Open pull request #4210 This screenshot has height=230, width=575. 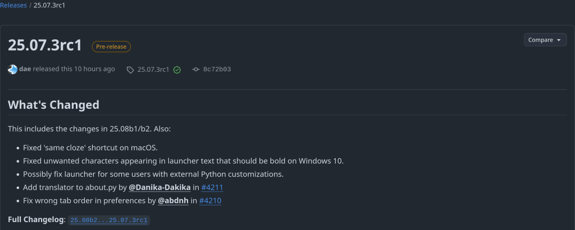pyautogui.click(x=211, y=200)
